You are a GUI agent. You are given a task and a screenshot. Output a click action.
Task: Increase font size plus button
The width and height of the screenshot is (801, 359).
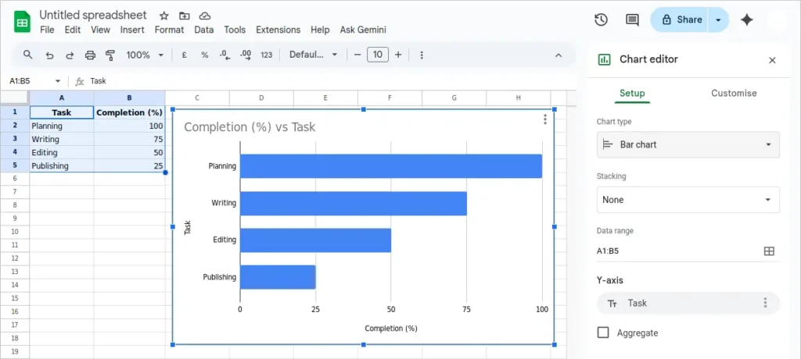pyautogui.click(x=398, y=55)
